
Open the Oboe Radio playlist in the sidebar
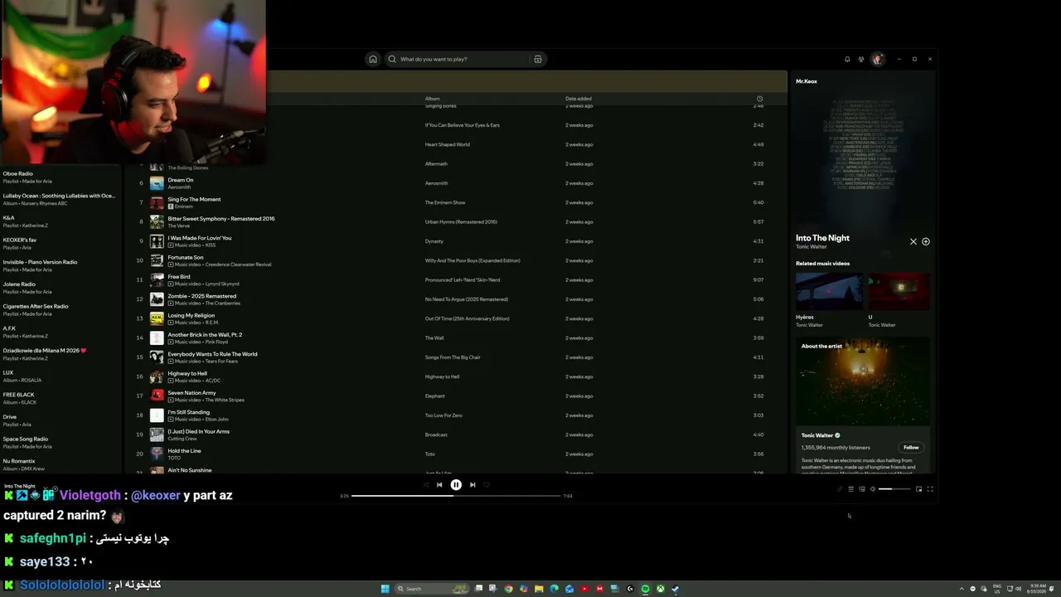point(60,177)
